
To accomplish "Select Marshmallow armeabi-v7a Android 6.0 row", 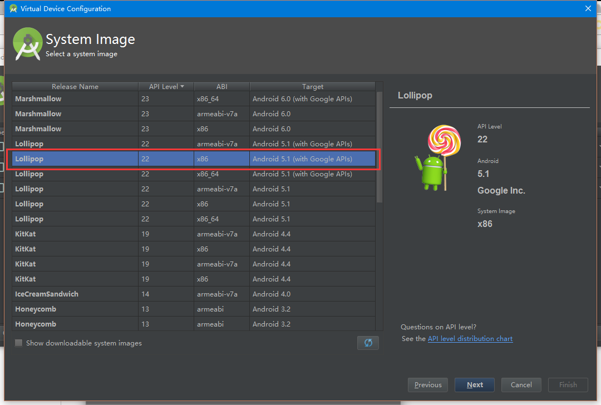I will (x=194, y=114).
